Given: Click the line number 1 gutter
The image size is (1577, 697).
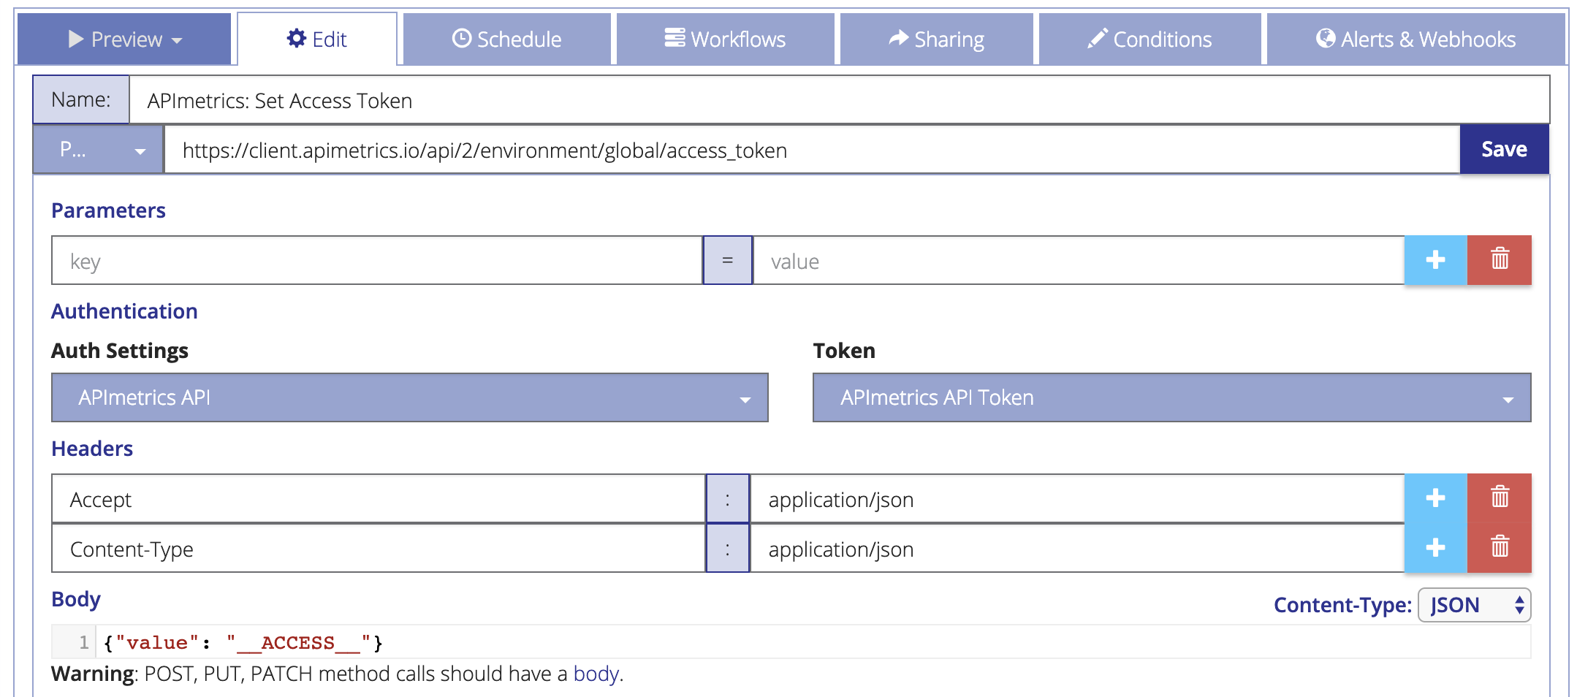Looking at the screenshot, I should (74, 642).
